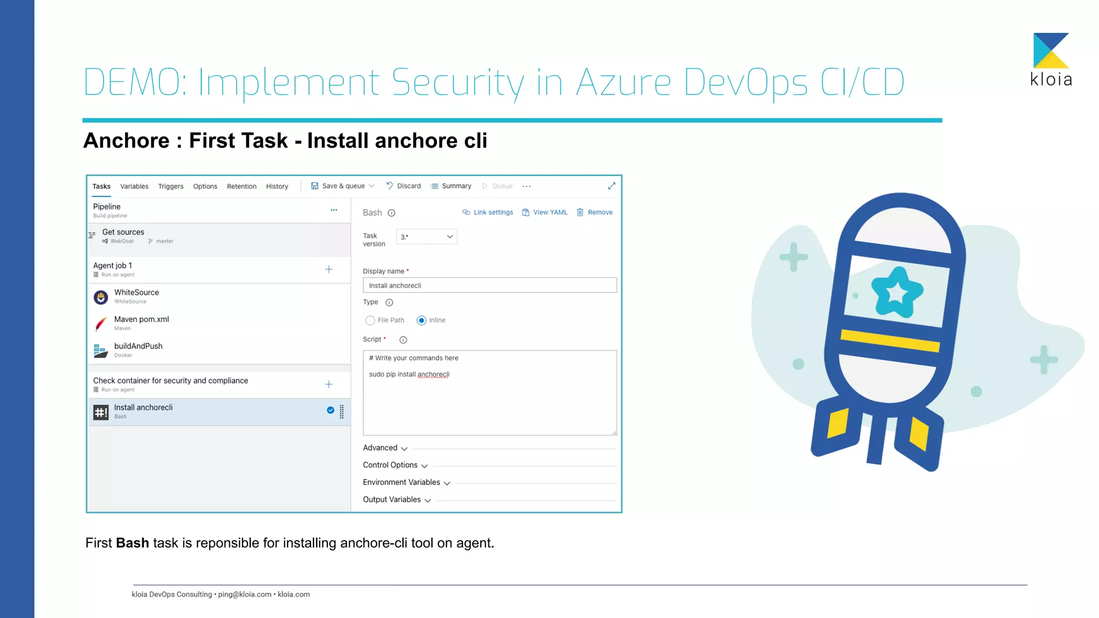Open the Summary view

coord(456,186)
